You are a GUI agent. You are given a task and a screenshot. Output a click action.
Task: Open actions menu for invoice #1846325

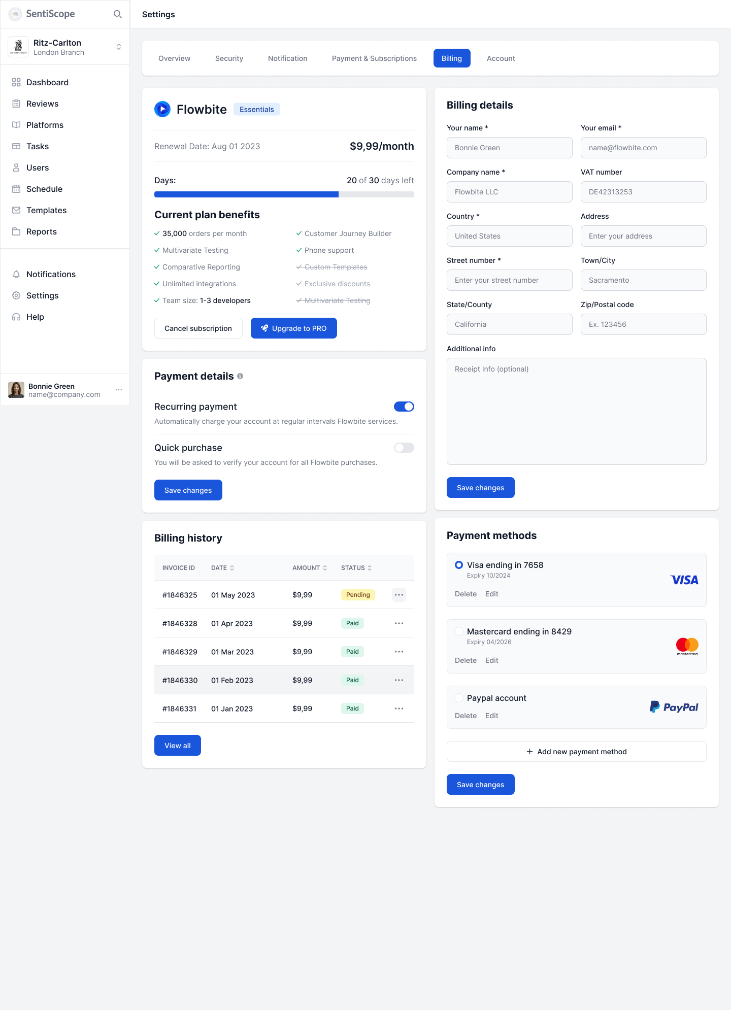coord(399,595)
